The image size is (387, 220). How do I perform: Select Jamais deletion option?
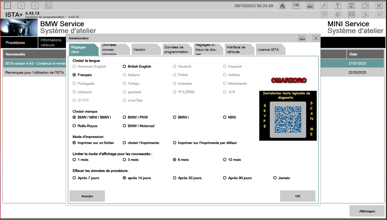point(281,178)
